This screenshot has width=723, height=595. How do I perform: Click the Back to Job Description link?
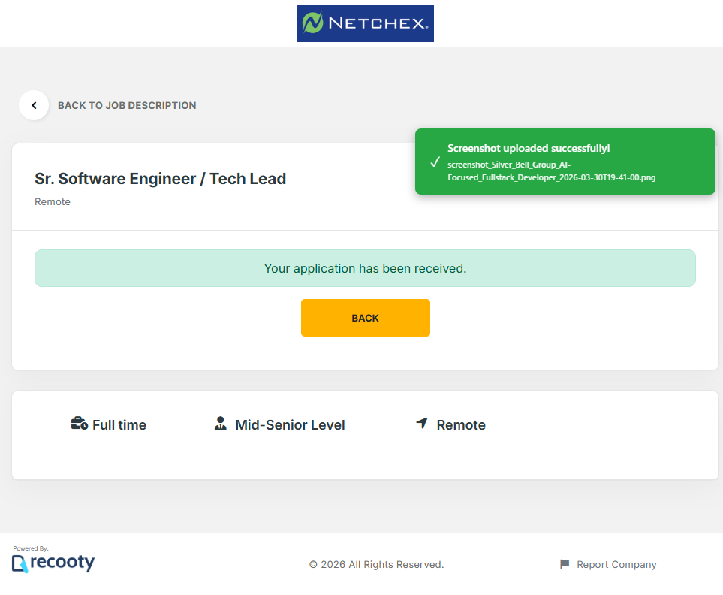coord(127,106)
